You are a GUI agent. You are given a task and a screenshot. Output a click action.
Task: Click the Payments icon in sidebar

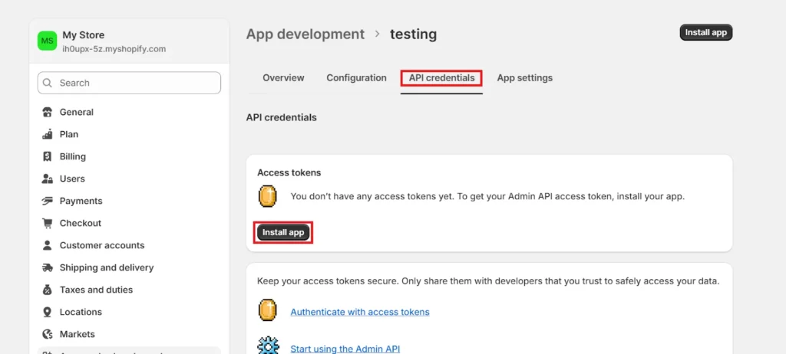pos(47,201)
